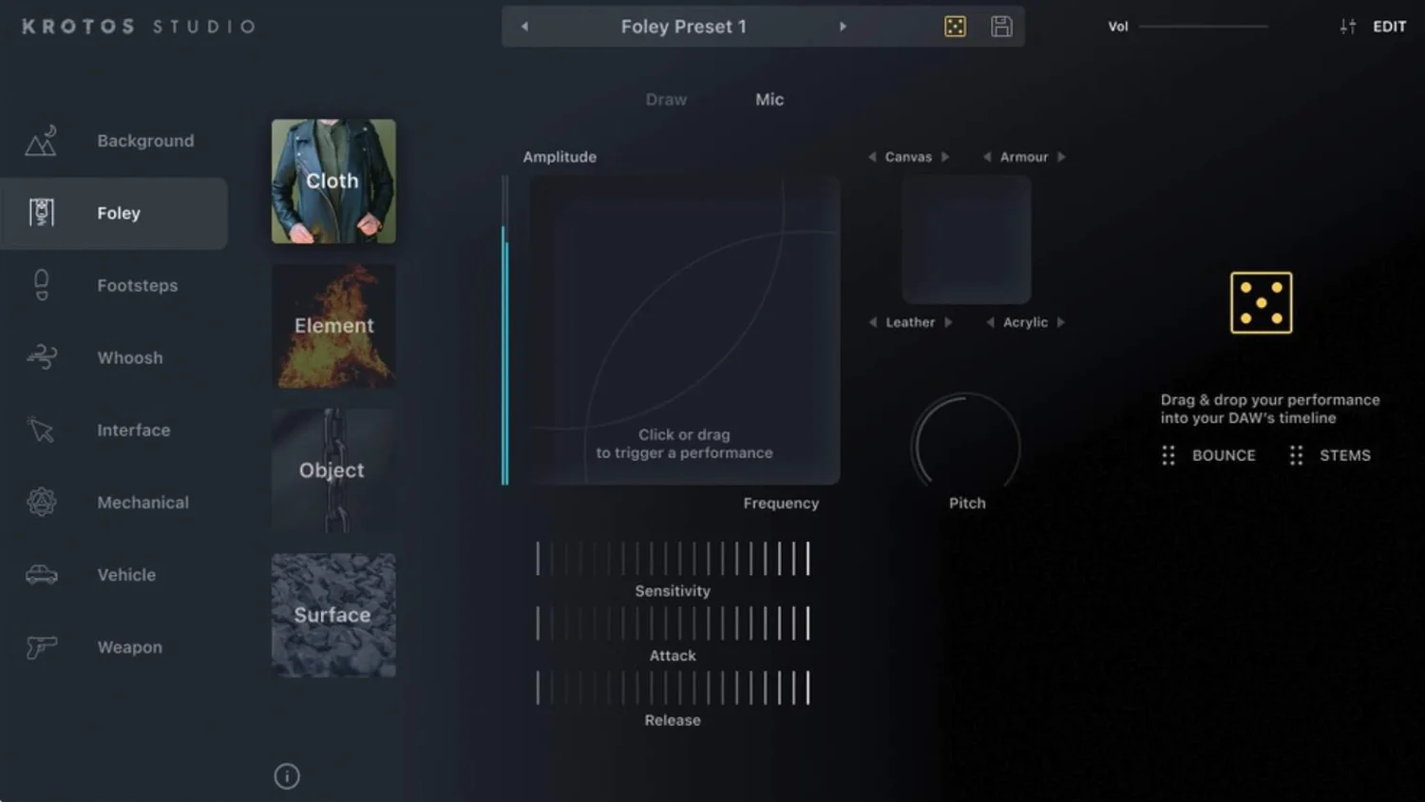
Task: Select the Mic tab
Action: pos(769,99)
